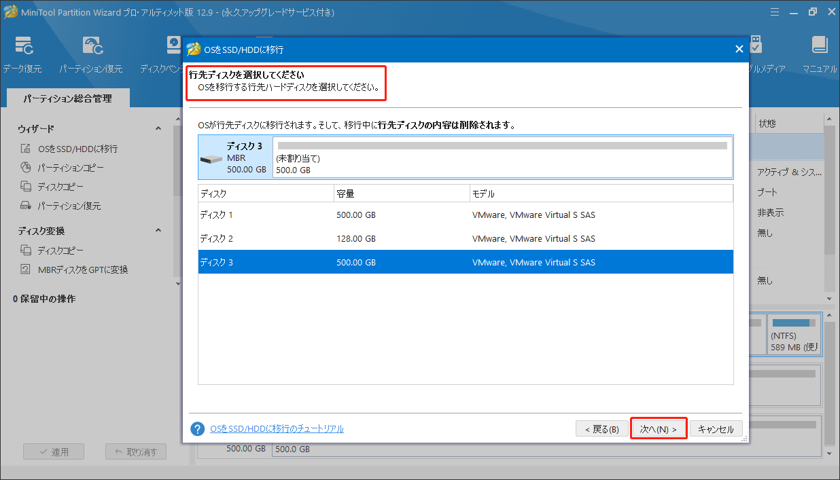Click the 未割り当て 500.0 GB partition bar
The width and height of the screenshot is (840, 480).
(502, 157)
